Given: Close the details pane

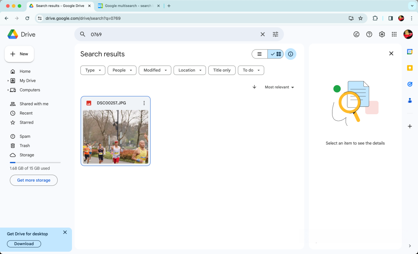Looking at the screenshot, I should (391, 53).
